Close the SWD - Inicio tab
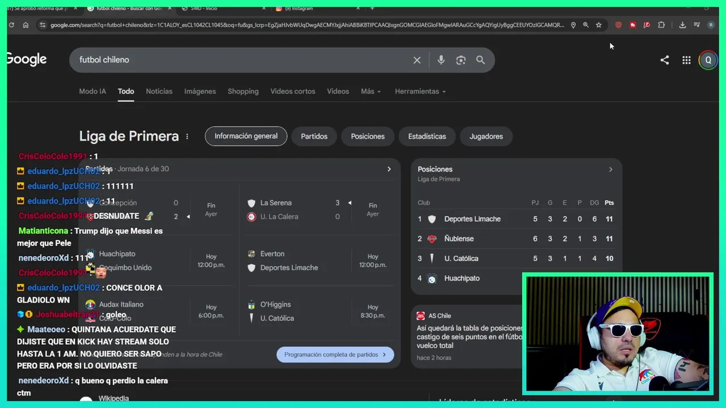 [264, 8]
